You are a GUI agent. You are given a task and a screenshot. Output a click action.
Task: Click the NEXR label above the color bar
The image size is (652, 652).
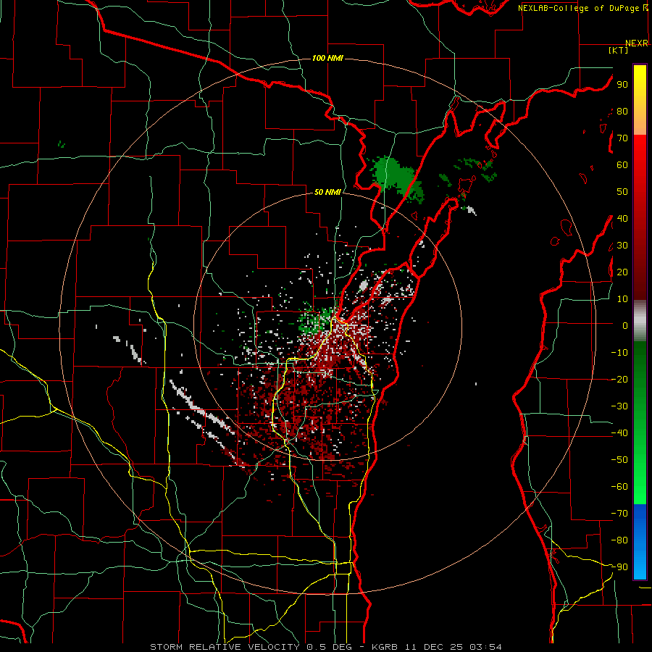[637, 43]
